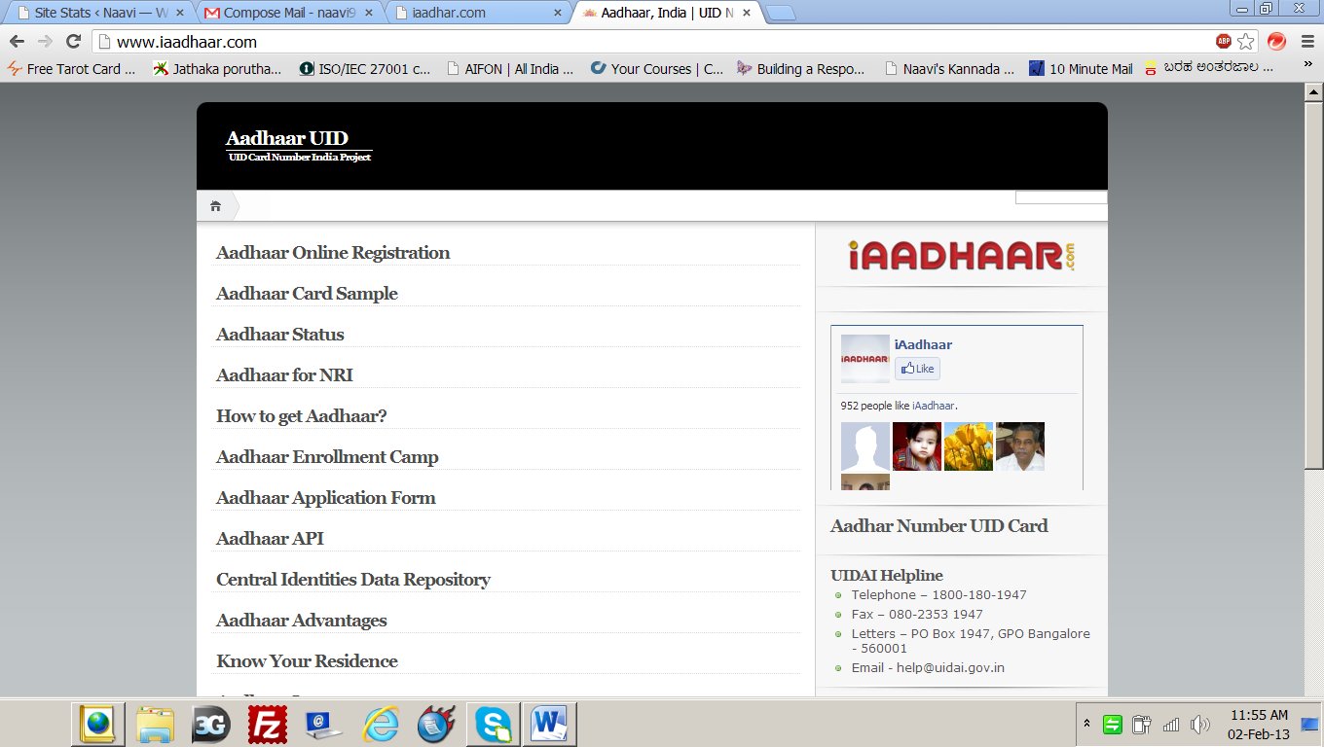Open the Chrome menu icon
1324x747 pixels.
pos(1306,42)
